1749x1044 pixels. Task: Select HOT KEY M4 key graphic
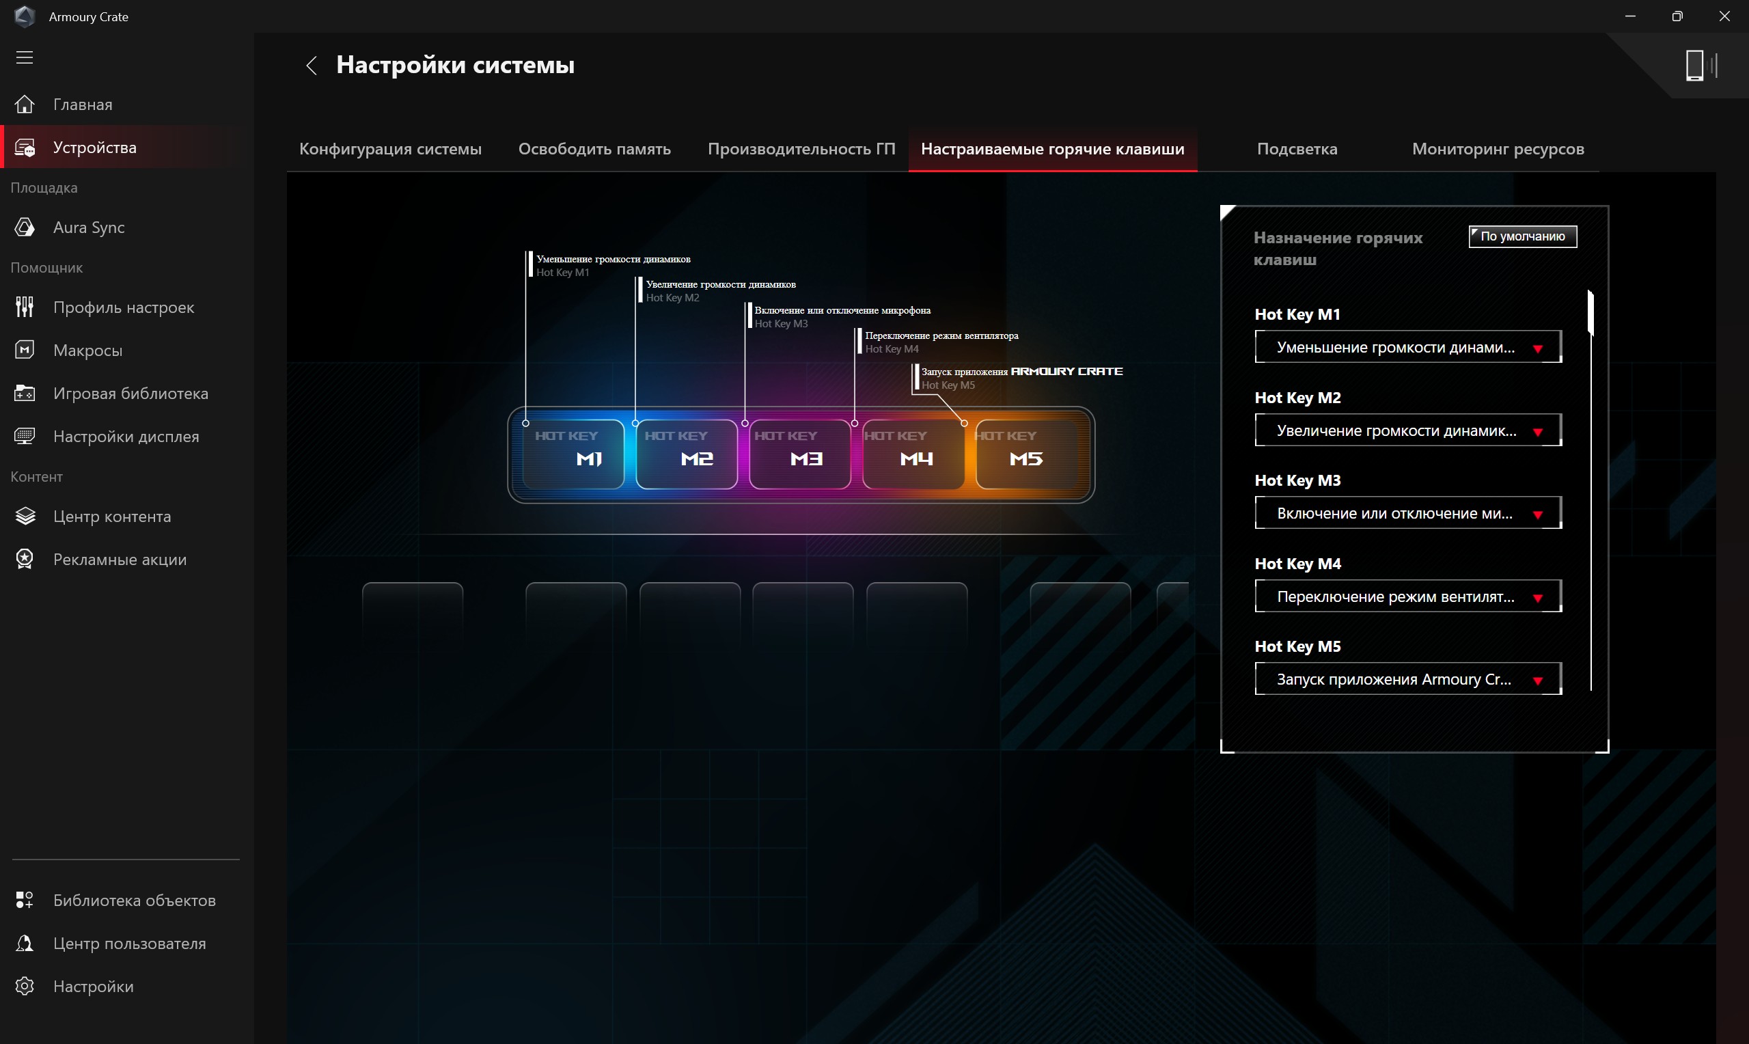point(913,454)
